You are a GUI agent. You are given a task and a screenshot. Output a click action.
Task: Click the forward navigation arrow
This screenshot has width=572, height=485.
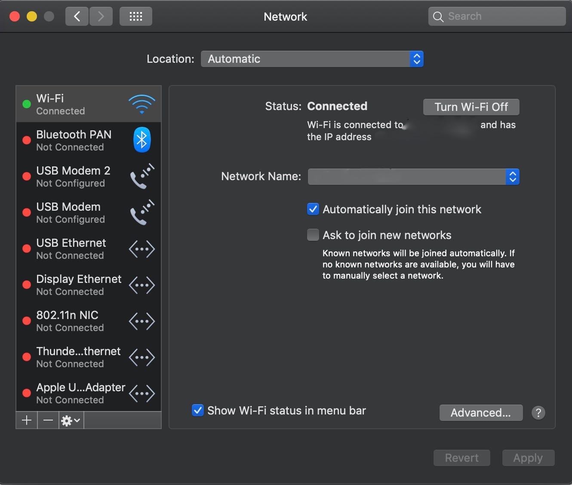tap(101, 16)
